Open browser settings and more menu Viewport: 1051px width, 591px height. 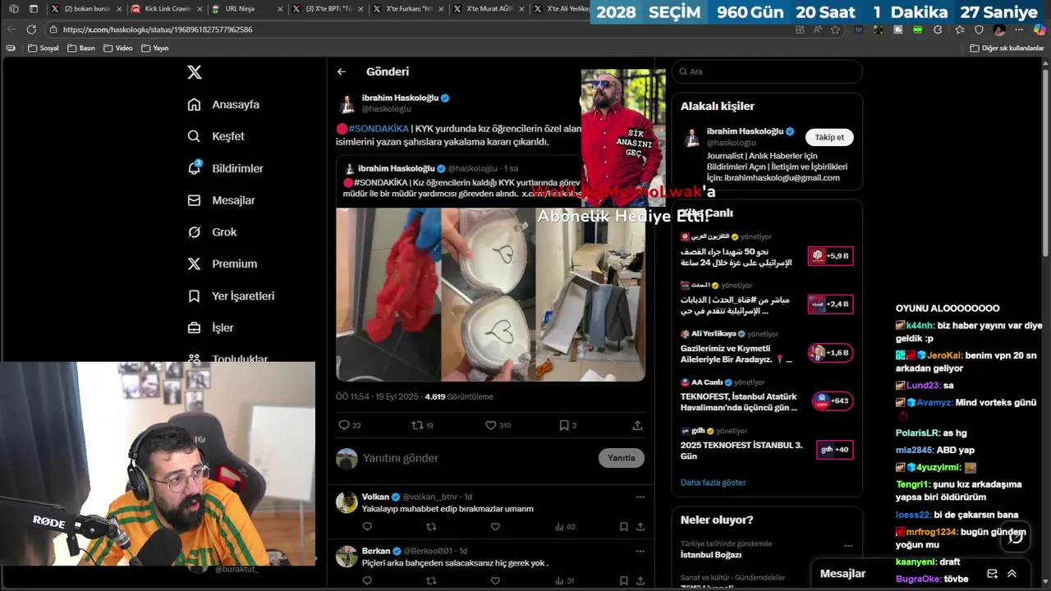coord(1020,30)
